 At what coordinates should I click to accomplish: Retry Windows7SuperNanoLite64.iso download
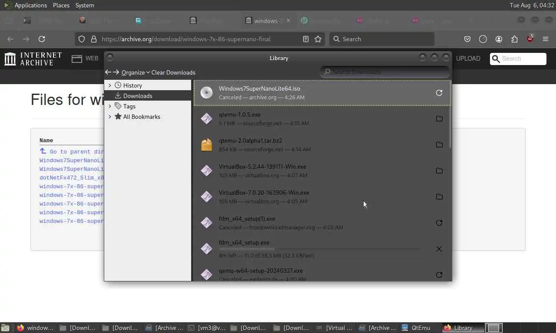point(439,93)
